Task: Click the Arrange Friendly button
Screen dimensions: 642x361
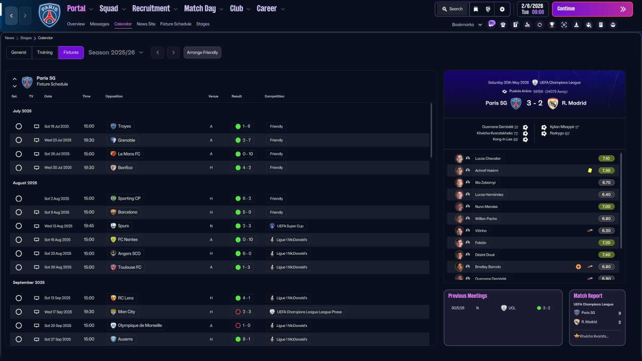Action: (203, 53)
